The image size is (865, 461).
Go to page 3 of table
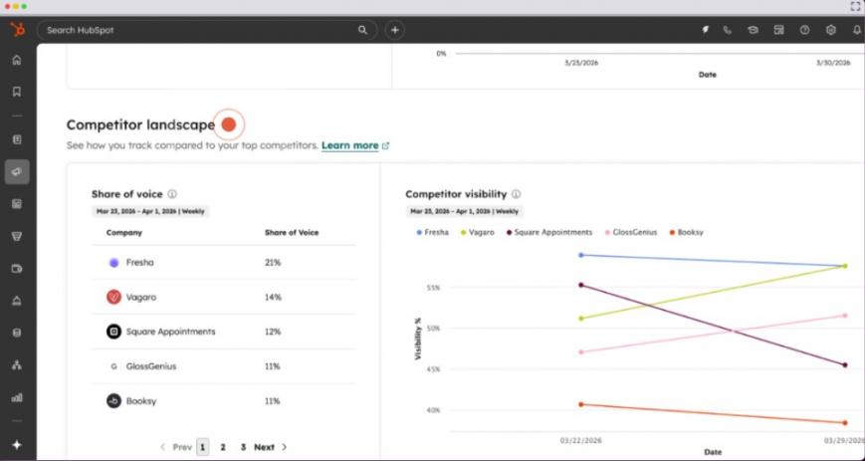pyautogui.click(x=243, y=447)
